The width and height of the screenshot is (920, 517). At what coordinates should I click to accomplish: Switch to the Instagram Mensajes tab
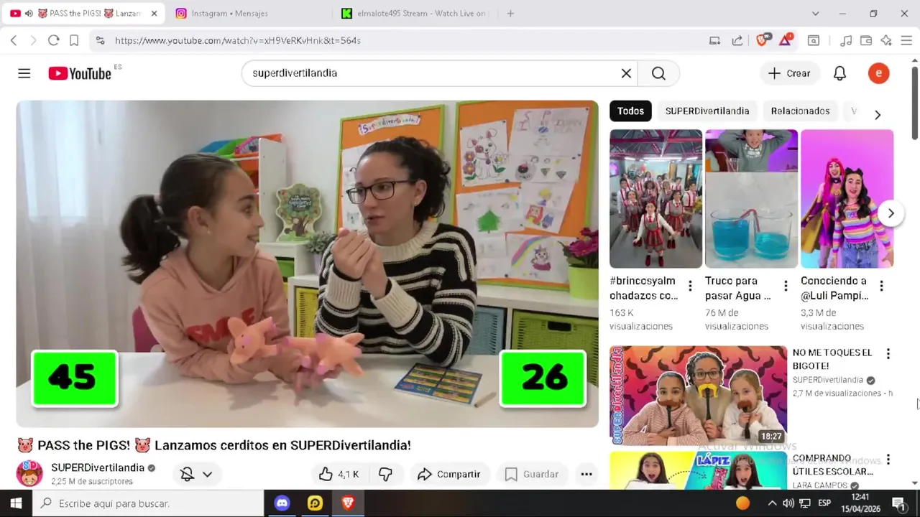click(248, 13)
